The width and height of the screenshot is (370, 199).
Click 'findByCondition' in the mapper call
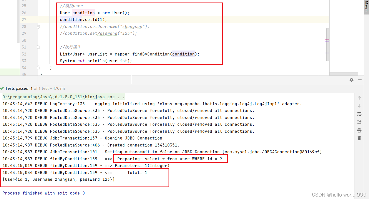[x=151, y=54]
